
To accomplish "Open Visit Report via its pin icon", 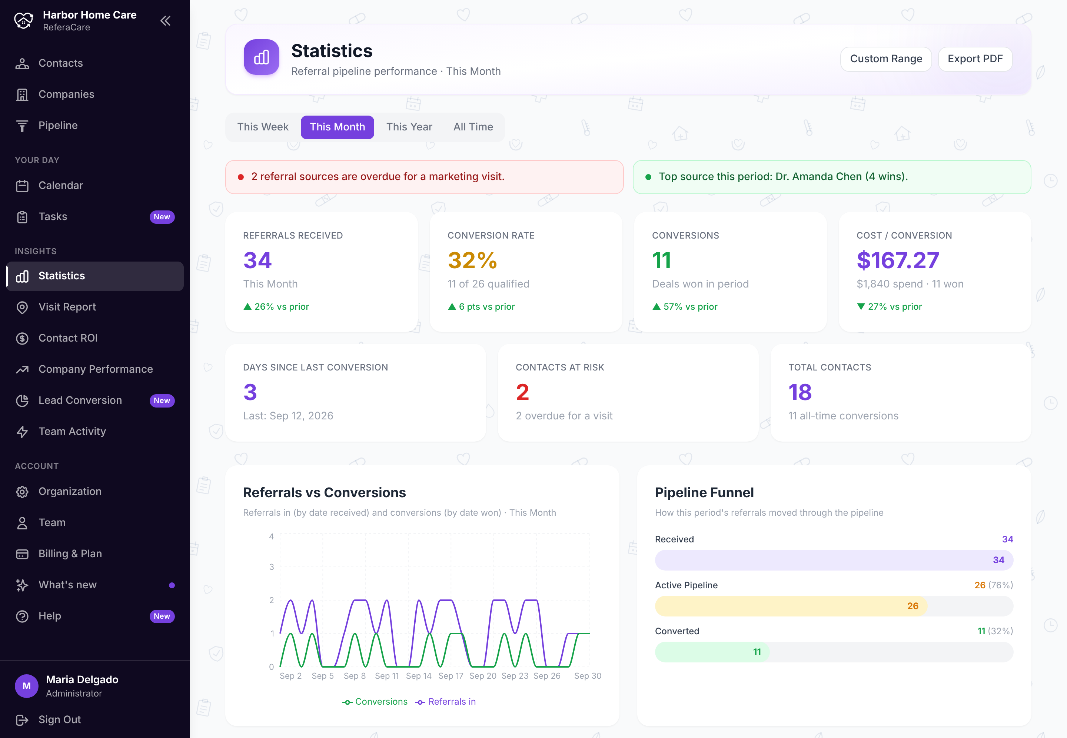I will [22, 307].
